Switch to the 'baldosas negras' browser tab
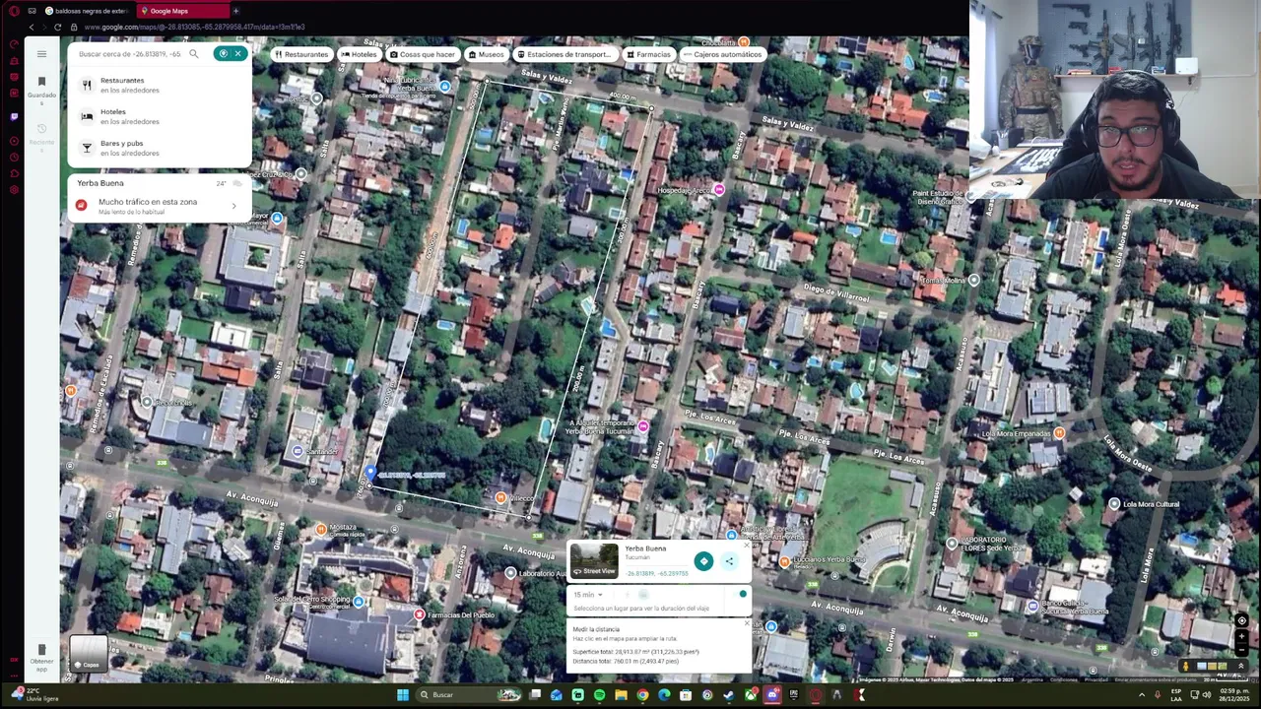The height and width of the screenshot is (709, 1261). [87, 11]
